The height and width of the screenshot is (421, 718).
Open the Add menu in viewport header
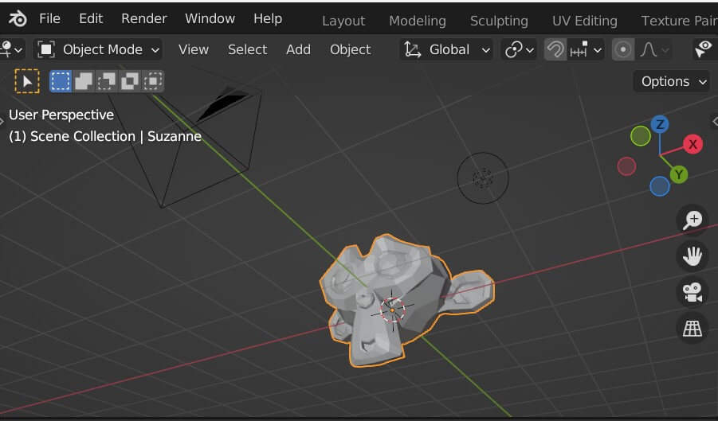(x=298, y=49)
